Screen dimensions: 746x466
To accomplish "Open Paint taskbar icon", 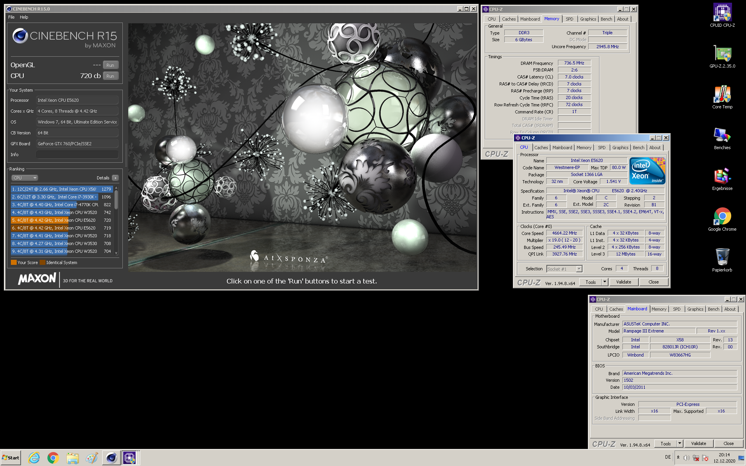I will (x=92, y=458).
